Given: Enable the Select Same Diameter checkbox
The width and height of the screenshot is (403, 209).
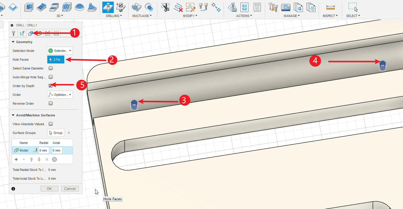Looking at the screenshot, I should coord(51,68).
